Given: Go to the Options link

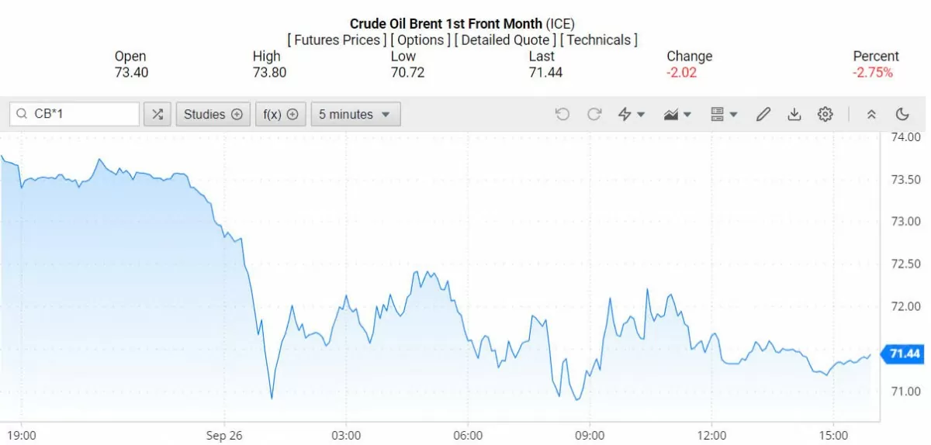Looking at the screenshot, I should tap(420, 40).
